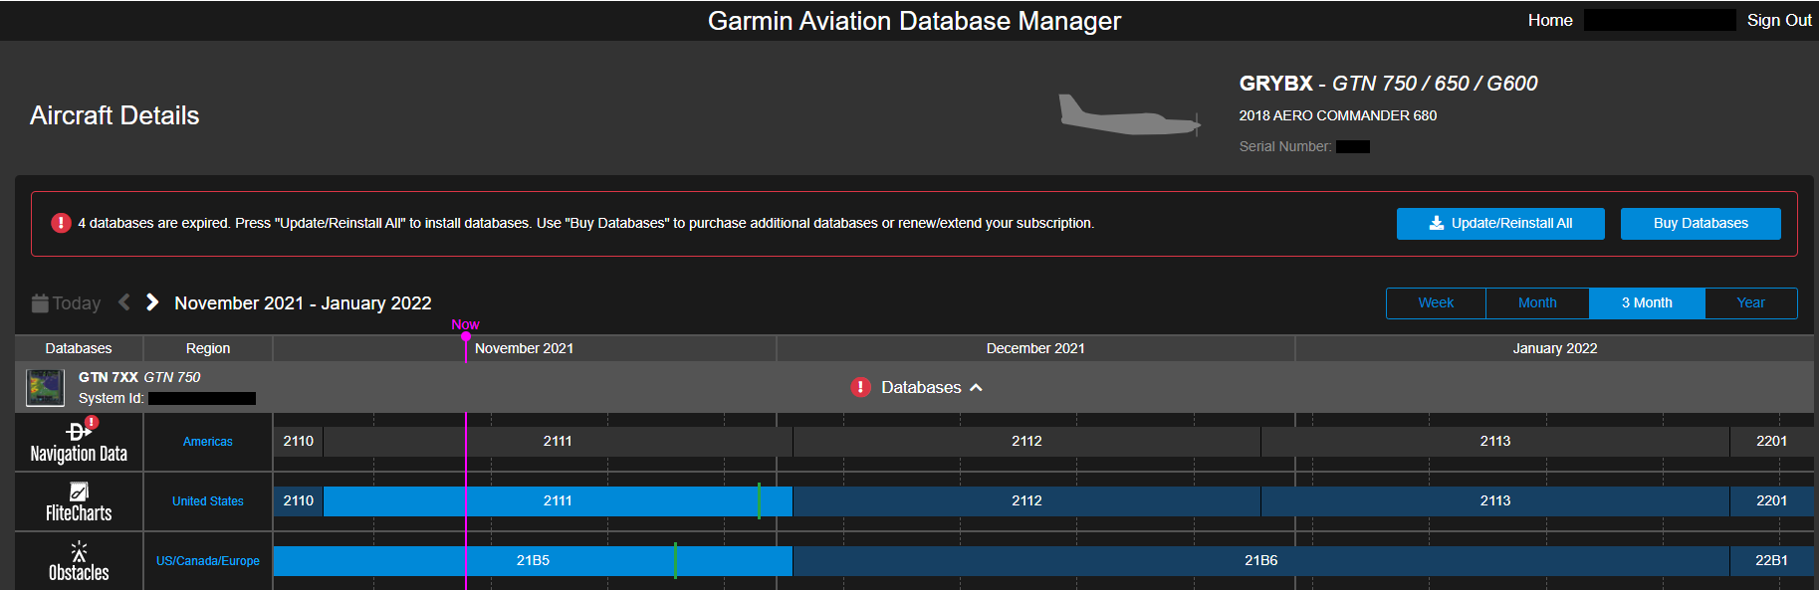Select Navigation Data cycle 2111
The width and height of the screenshot is (1819, 590).
point(558,442)
